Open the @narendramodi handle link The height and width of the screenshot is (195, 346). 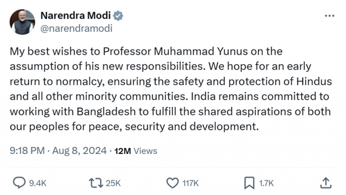point(76,28)
